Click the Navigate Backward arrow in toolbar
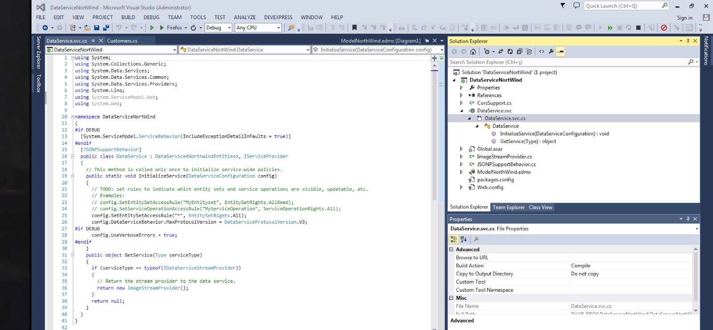The width and height of the screenshot is (713, 330). [x=45, y=28]
